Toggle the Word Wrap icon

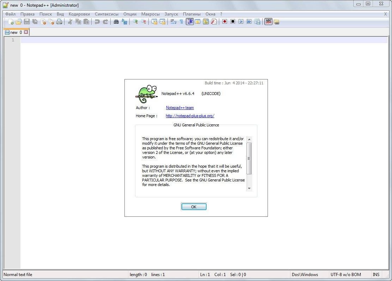click(173, 22)
